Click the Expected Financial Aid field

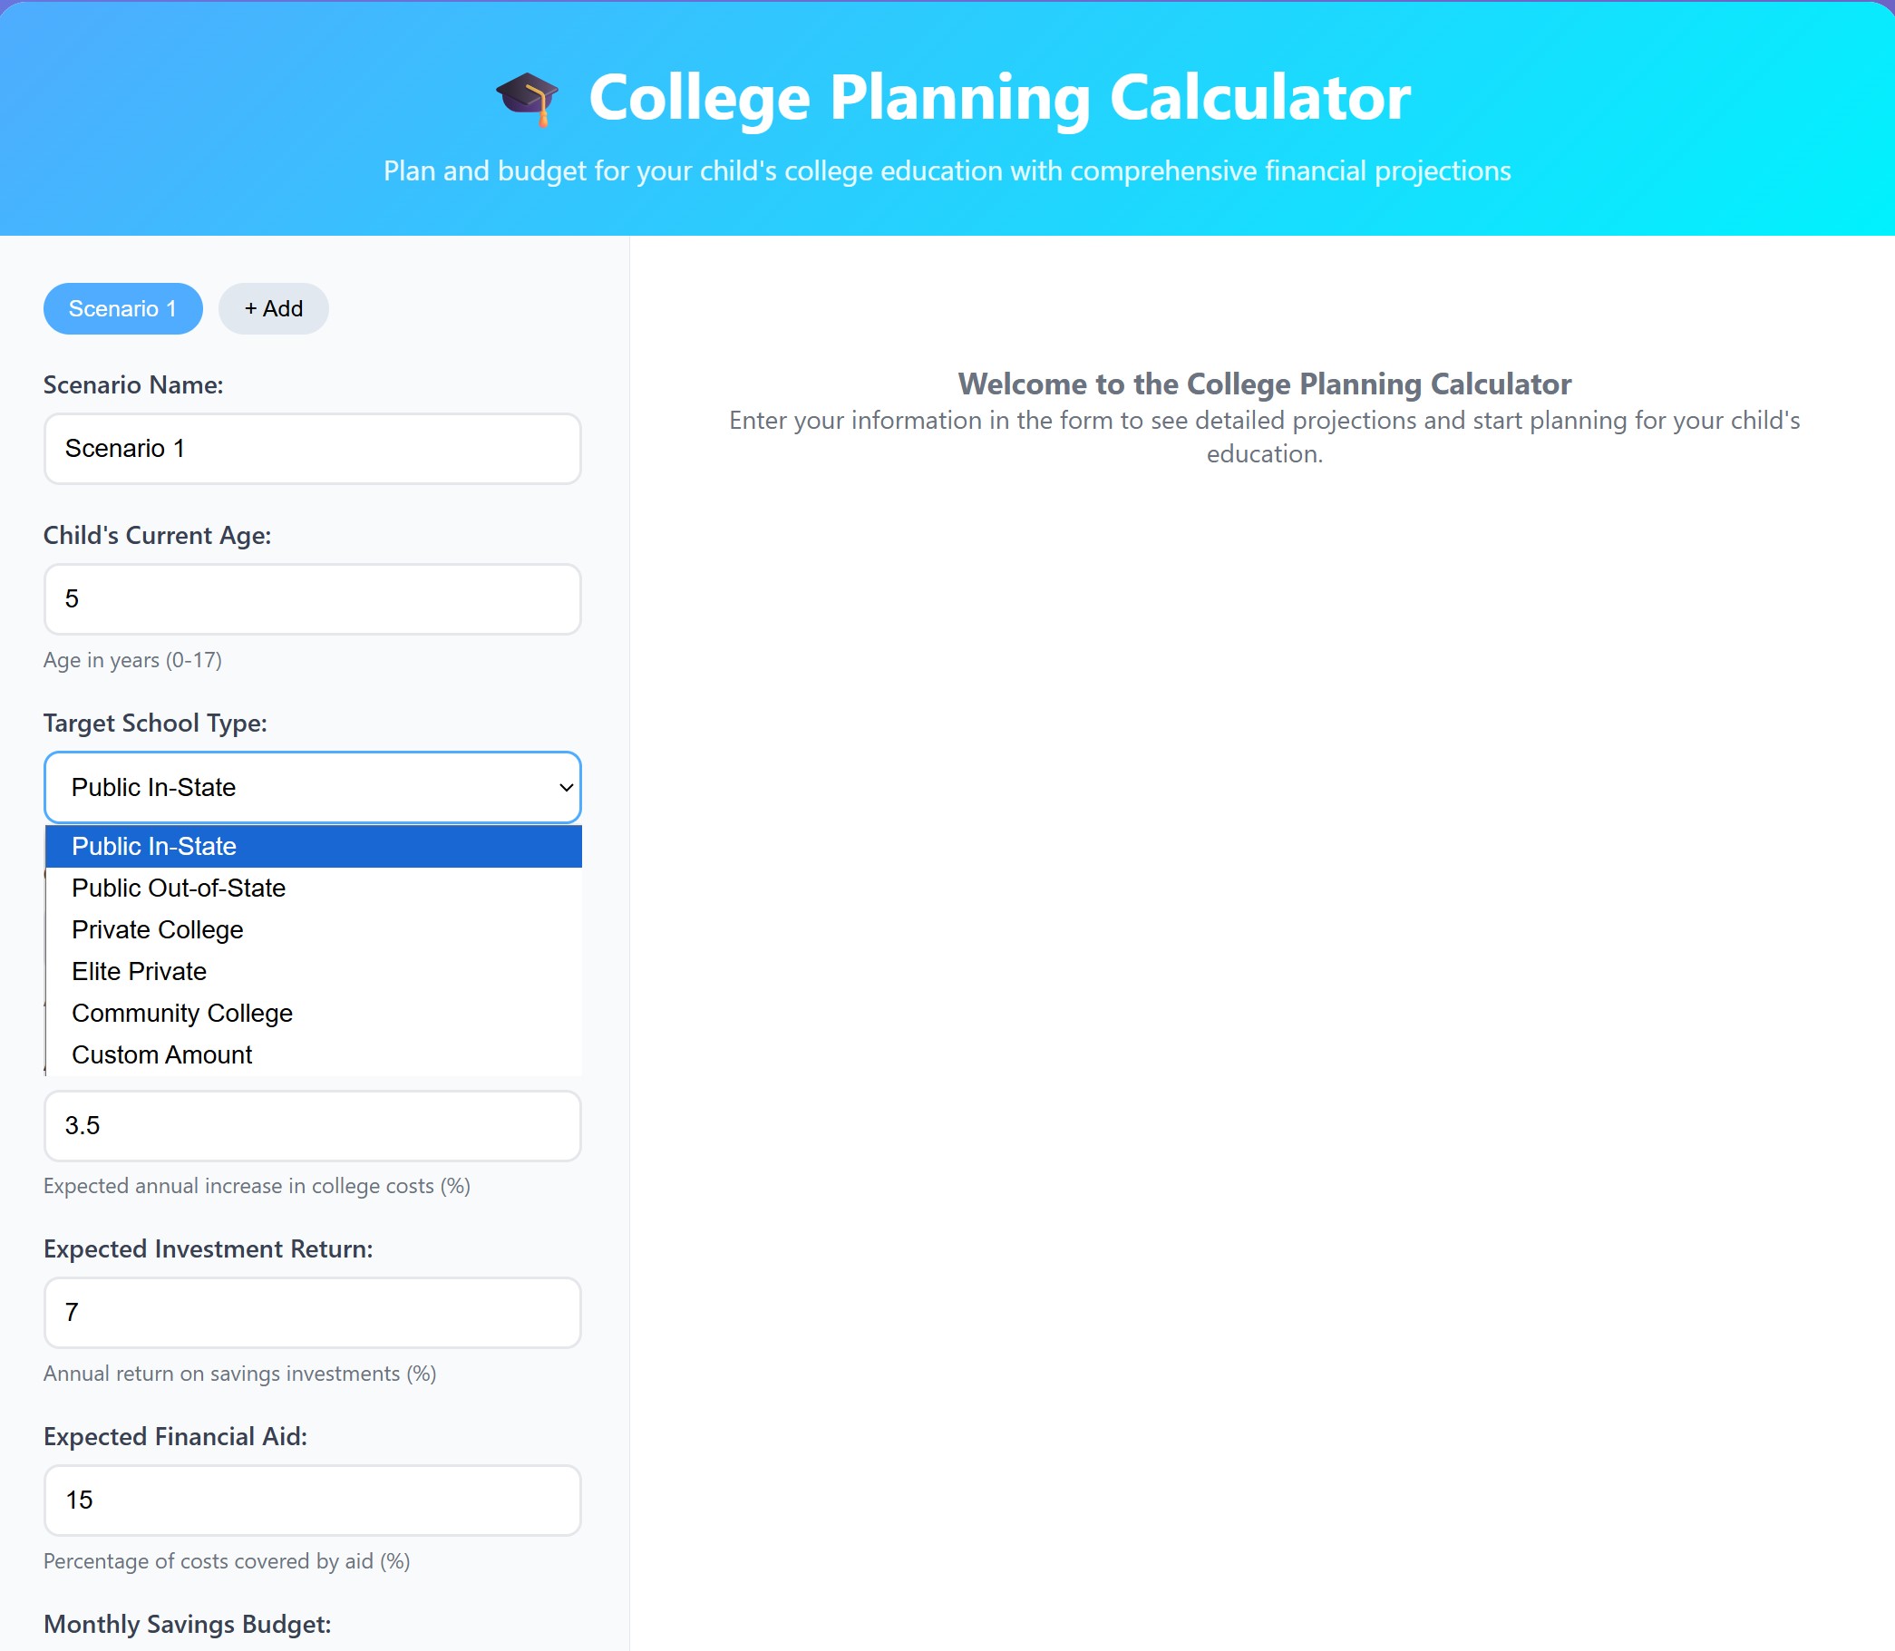pos(311,1500)
